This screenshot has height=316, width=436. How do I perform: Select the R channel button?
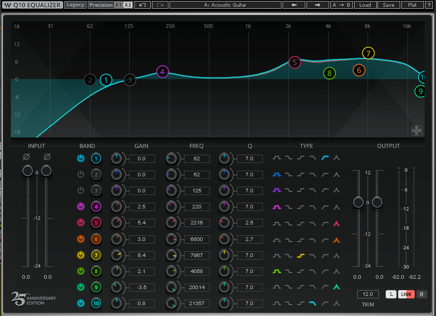(421, 294)
